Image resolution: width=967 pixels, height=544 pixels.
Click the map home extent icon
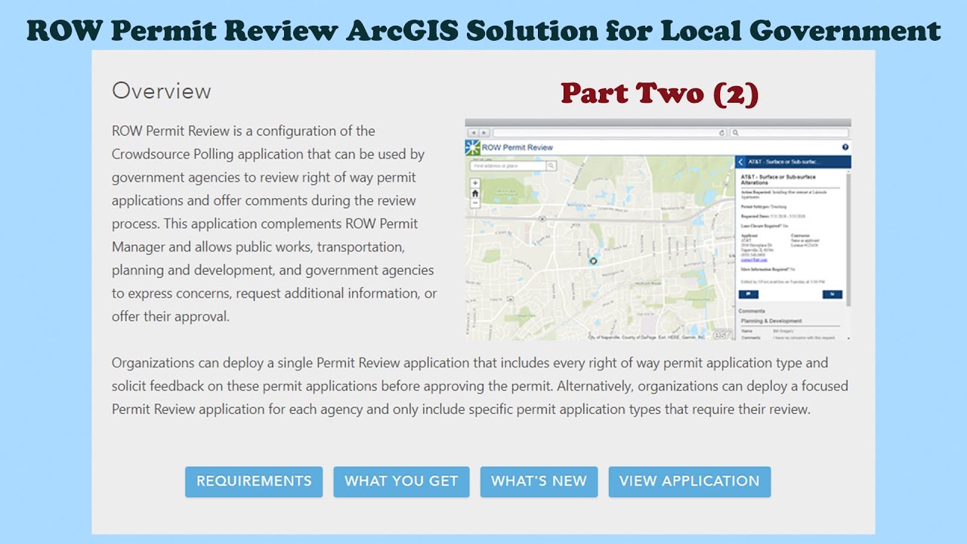click(475, 193)
